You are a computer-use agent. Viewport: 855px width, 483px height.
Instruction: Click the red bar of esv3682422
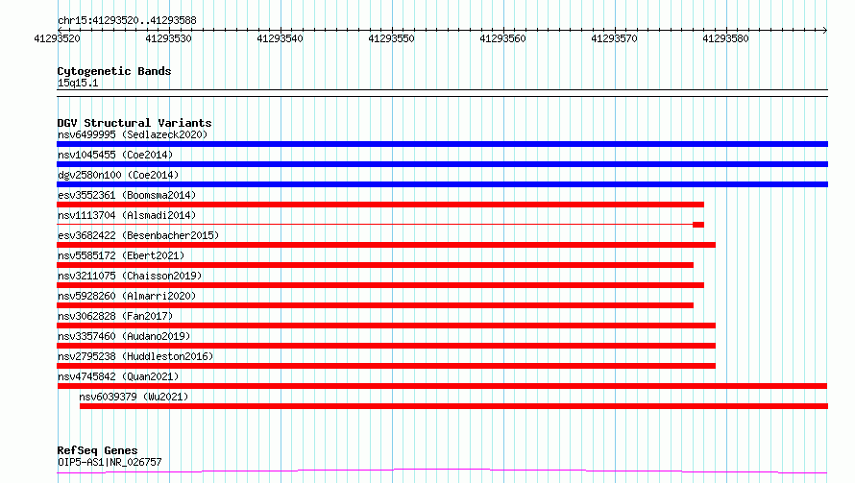(386, 245)
